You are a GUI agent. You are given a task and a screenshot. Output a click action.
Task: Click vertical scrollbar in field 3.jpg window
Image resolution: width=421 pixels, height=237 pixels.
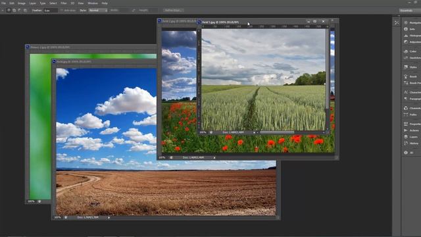click(328, 68)
